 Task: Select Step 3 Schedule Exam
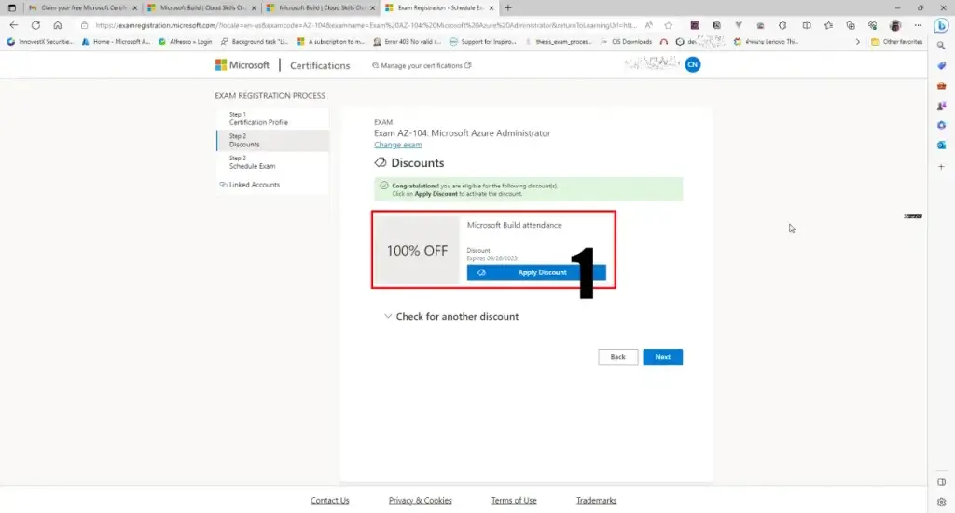coord(273,162)
